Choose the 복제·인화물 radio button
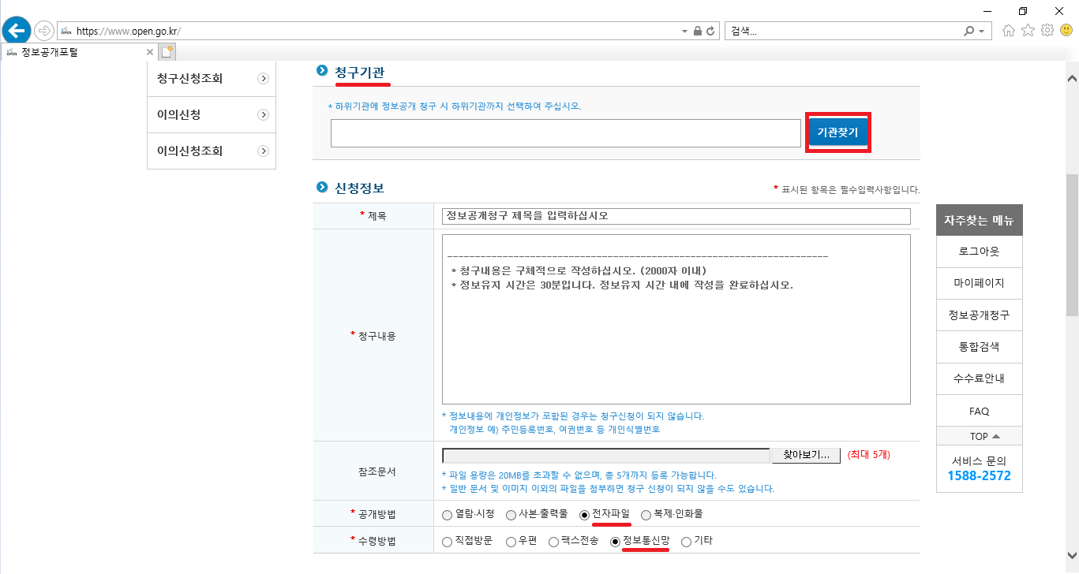 coord(646,514)
